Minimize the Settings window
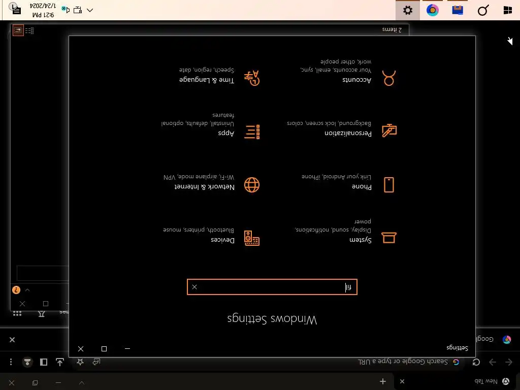This screenshot has height=390, width=520. (x=127, y=349)
